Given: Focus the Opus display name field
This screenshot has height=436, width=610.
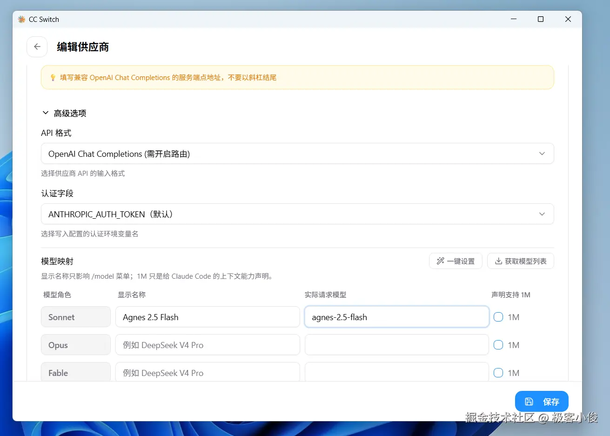Looking at the screenshot, I should 208,345.
